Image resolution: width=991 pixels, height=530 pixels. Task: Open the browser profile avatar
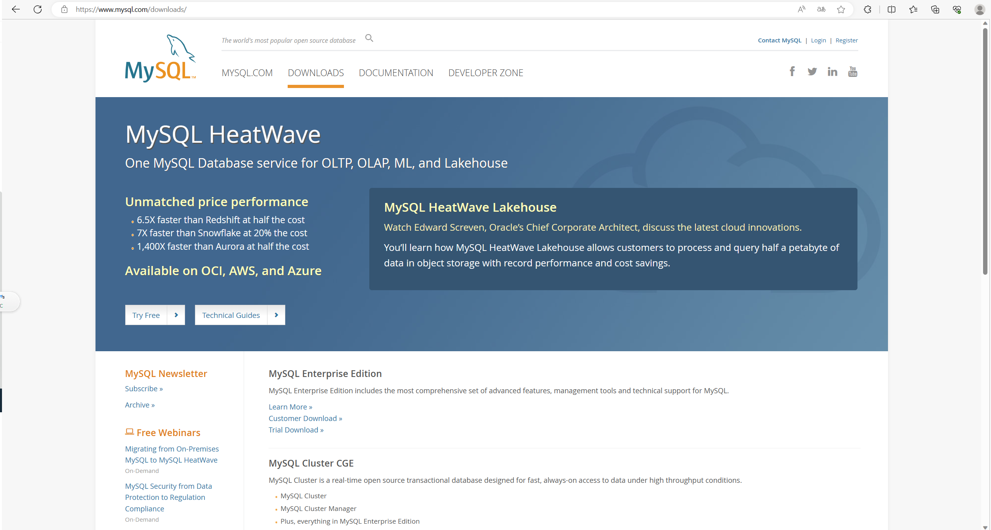point(980,9)
